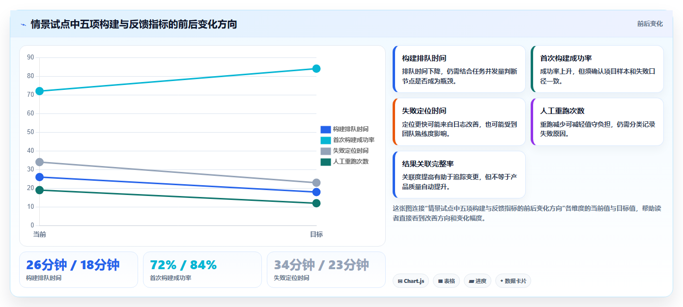Select the 首次构建成功率 data point at 目标
Viewport: 683px width, 307px height.
click(x=316, y=69)
